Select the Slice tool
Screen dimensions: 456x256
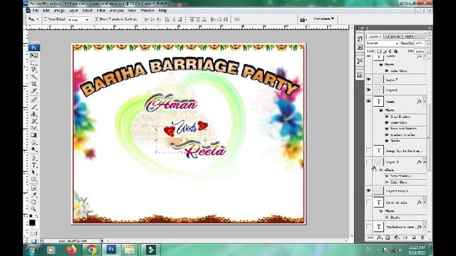pos(34,92)
